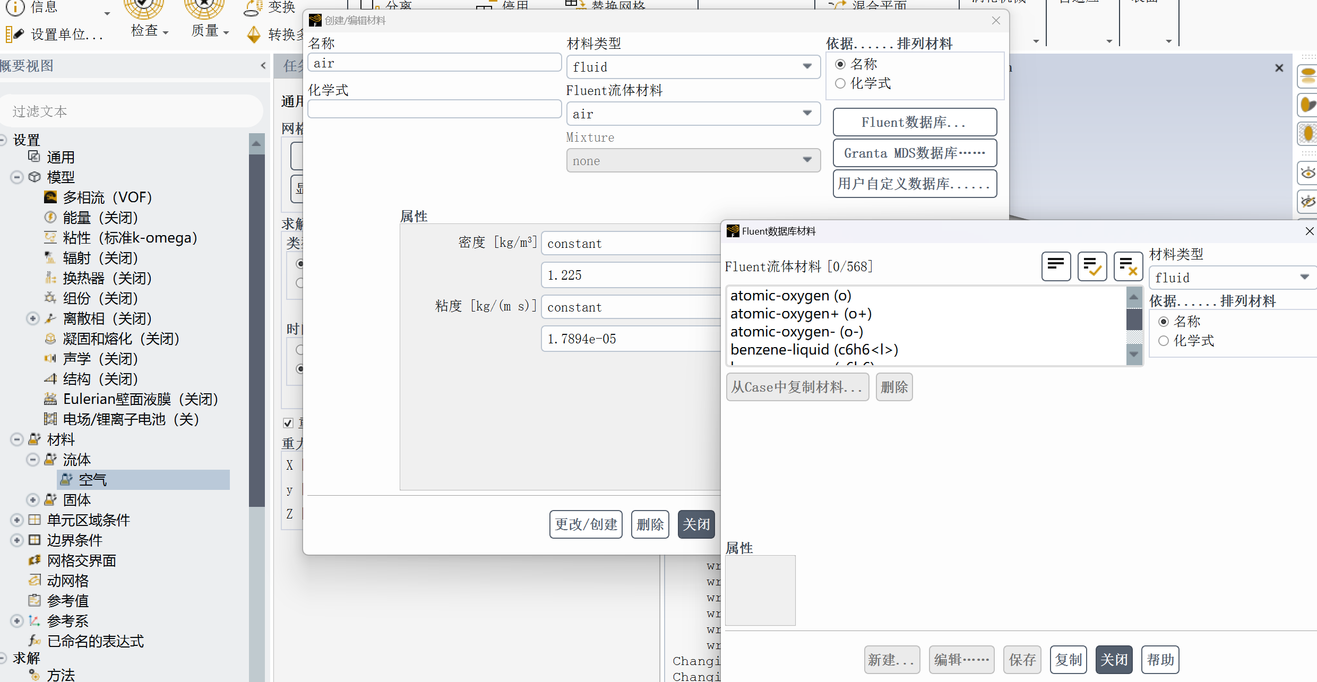Image resolution: width=1317 pixels, height=682 pixels.
Task: Select 化学式 order in 创建/编辑材料 dialog
Action: 840,83
